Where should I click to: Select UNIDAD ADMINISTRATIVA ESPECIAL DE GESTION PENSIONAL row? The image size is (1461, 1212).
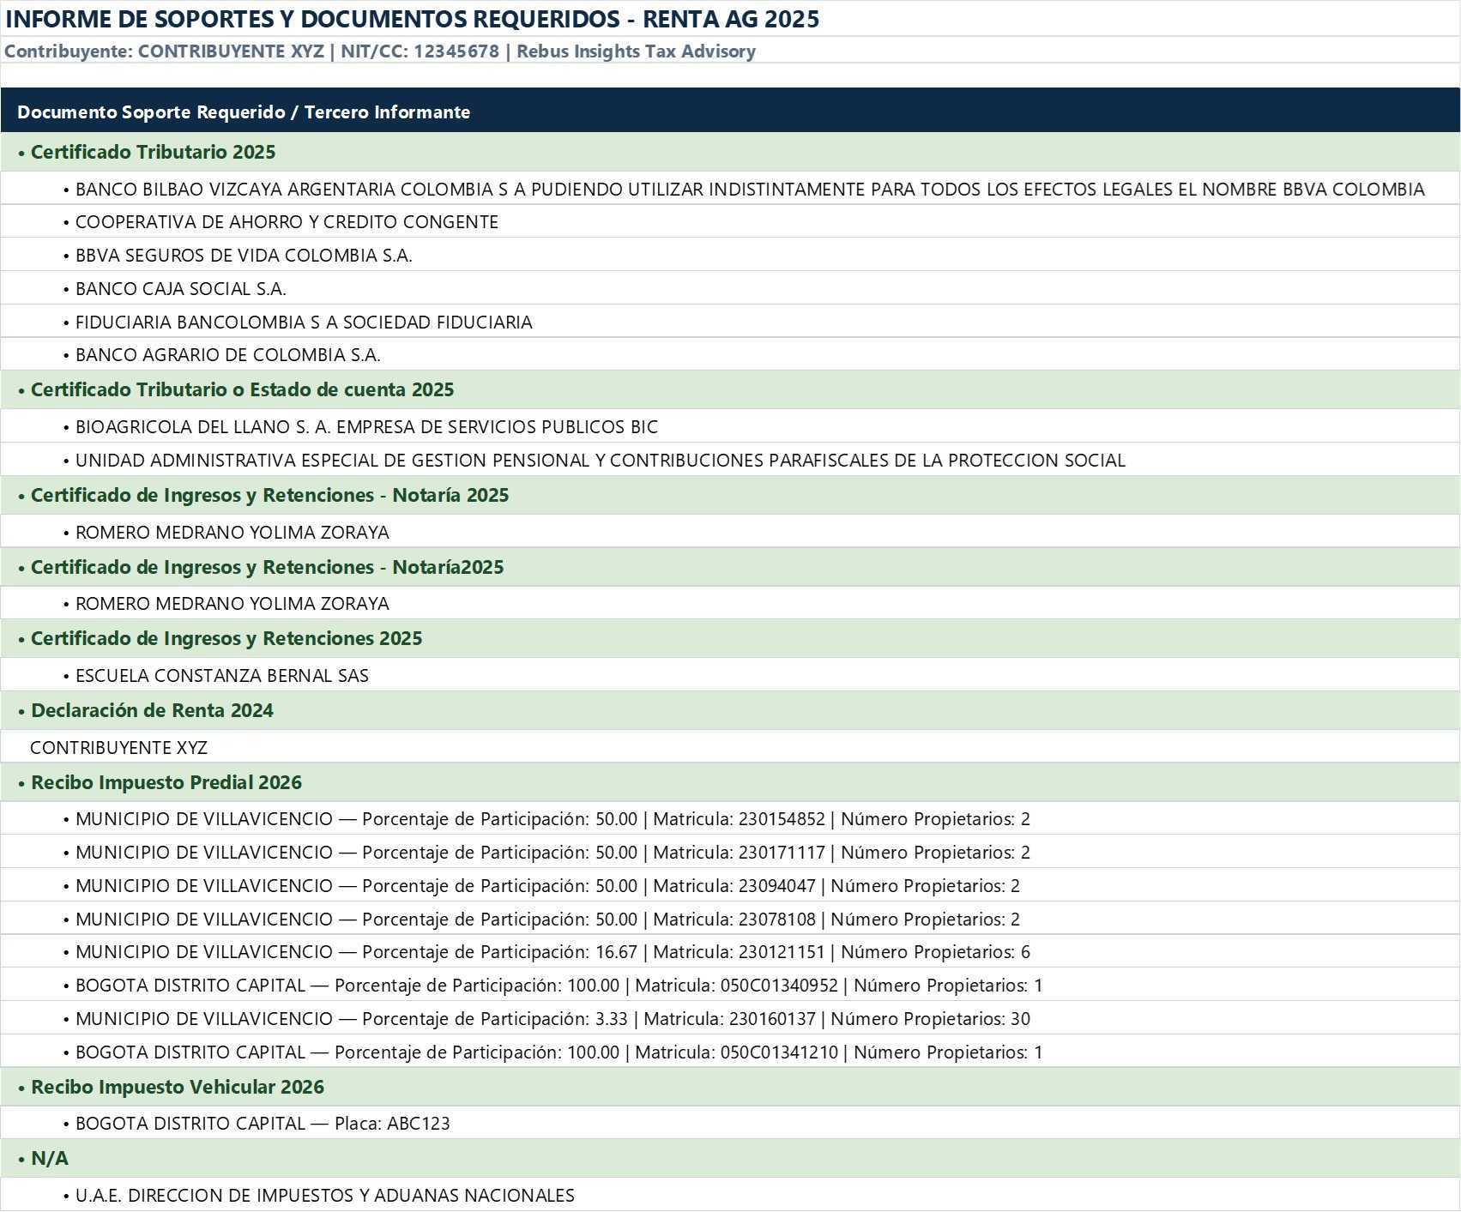730,461
